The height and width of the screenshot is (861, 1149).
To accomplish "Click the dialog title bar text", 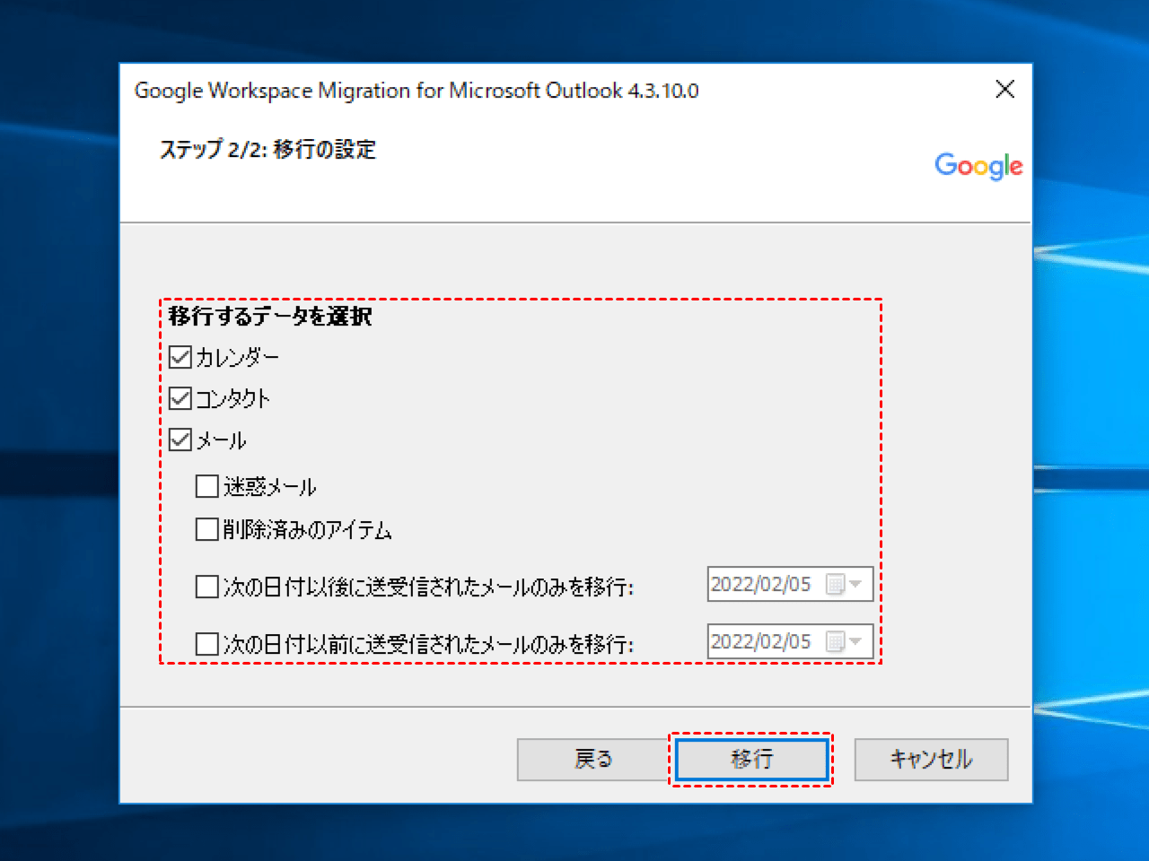I will 417,91.
